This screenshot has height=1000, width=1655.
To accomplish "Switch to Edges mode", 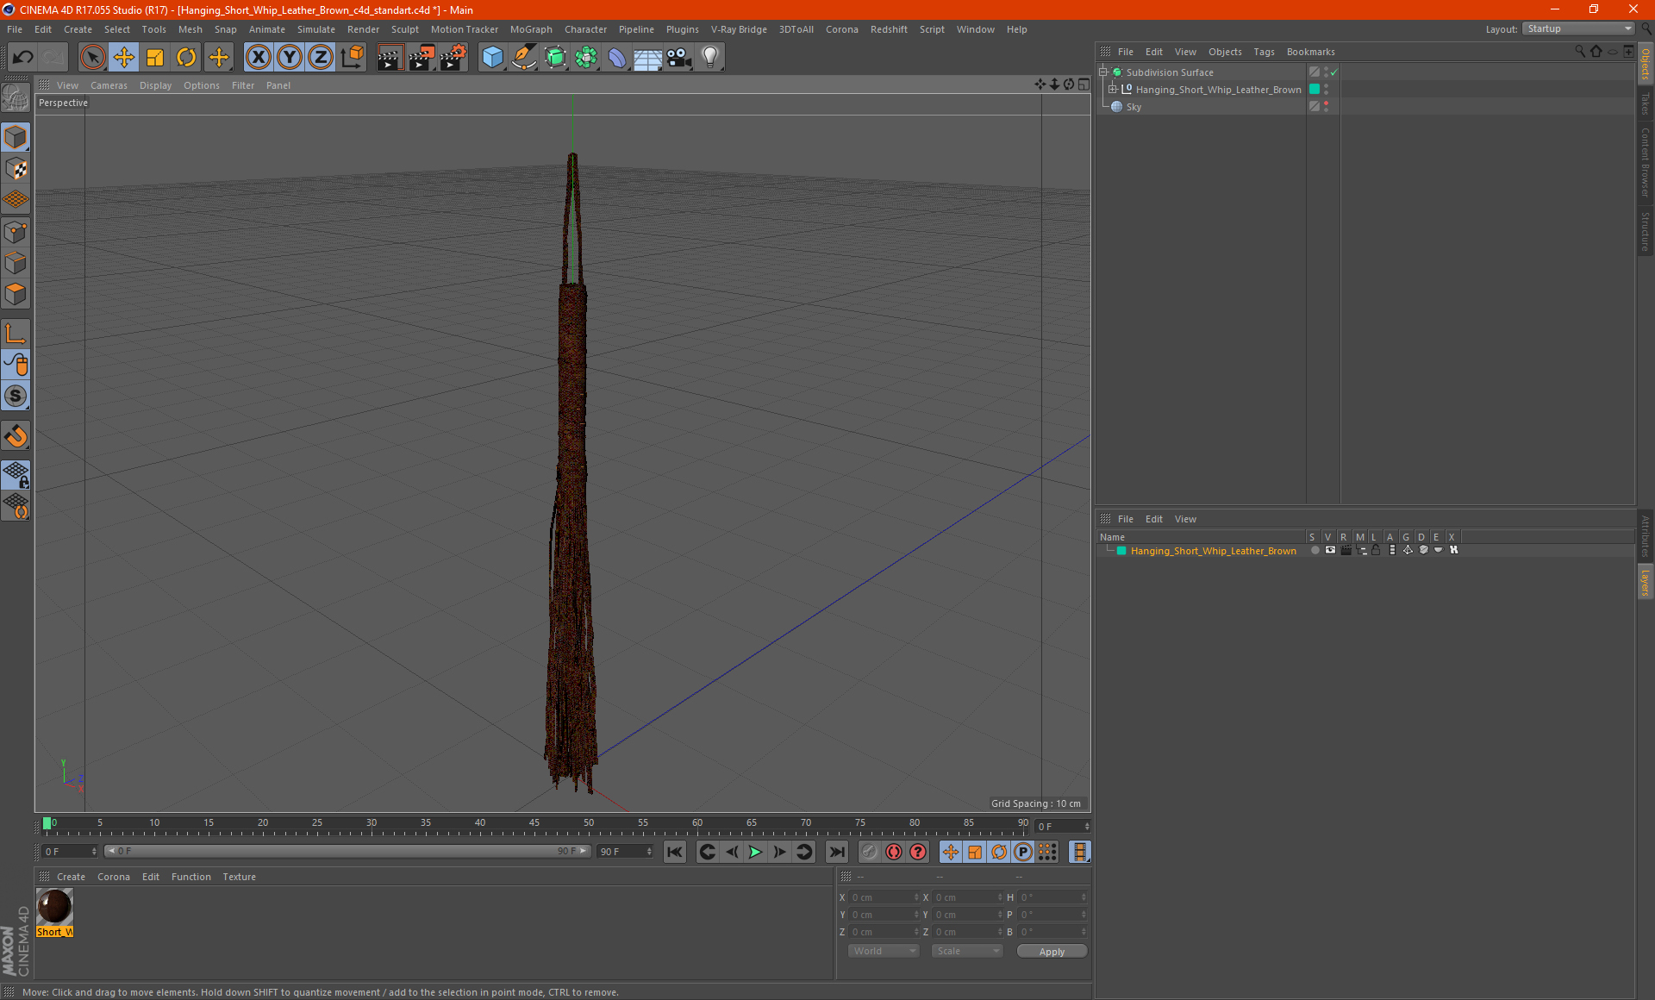I will (x=16, y=263).
